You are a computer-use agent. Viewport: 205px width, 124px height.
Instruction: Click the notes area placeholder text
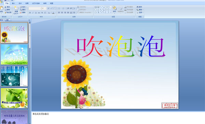click(41, 114)
